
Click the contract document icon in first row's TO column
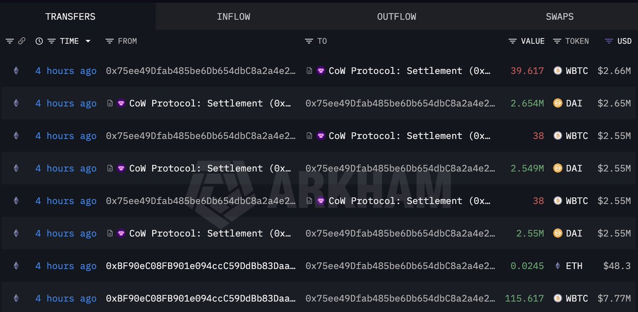[309, 71]
